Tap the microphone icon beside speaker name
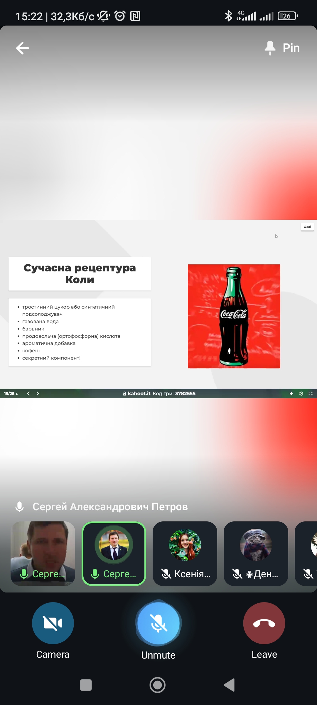The width and height of the screenshot is (317, 705). 20,507
